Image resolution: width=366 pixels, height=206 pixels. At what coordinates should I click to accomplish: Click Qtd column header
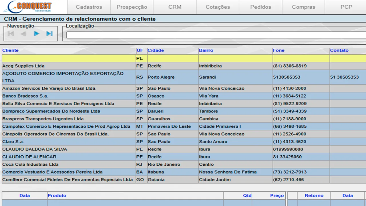pos(247,196)
